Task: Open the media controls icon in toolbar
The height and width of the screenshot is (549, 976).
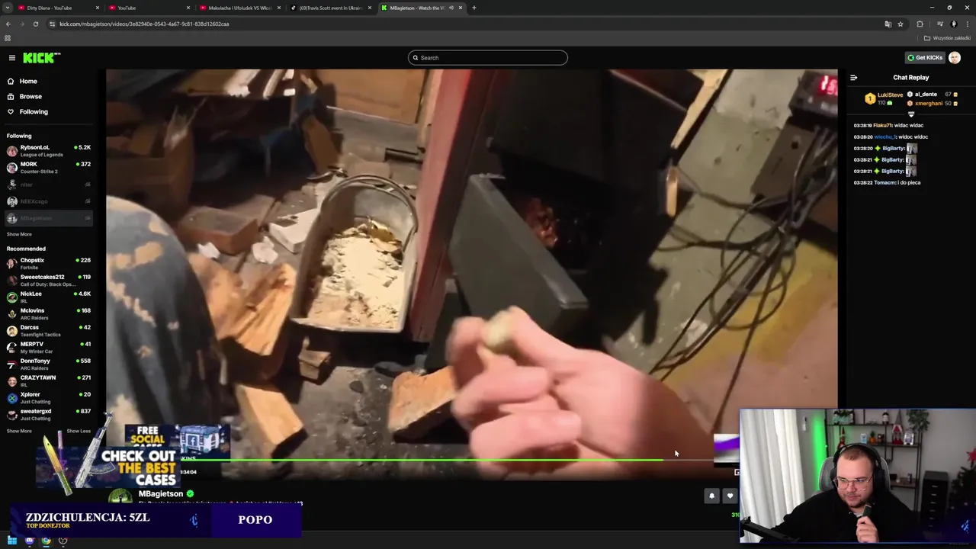Action: [939, 24]
